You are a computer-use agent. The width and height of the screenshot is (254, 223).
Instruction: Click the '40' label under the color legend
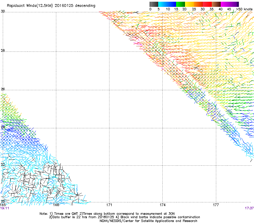(x=220, y=9)
